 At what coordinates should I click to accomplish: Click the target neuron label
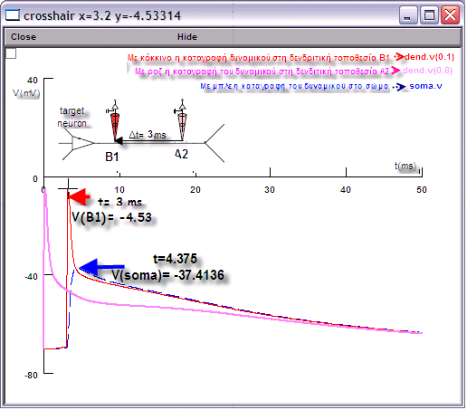(72, 117)
